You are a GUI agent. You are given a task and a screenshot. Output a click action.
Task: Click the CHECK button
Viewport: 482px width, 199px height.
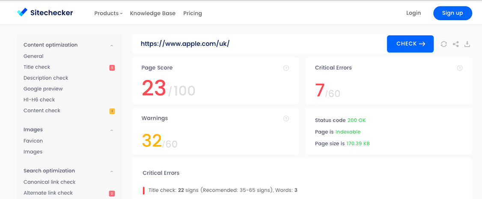point(411,44)
